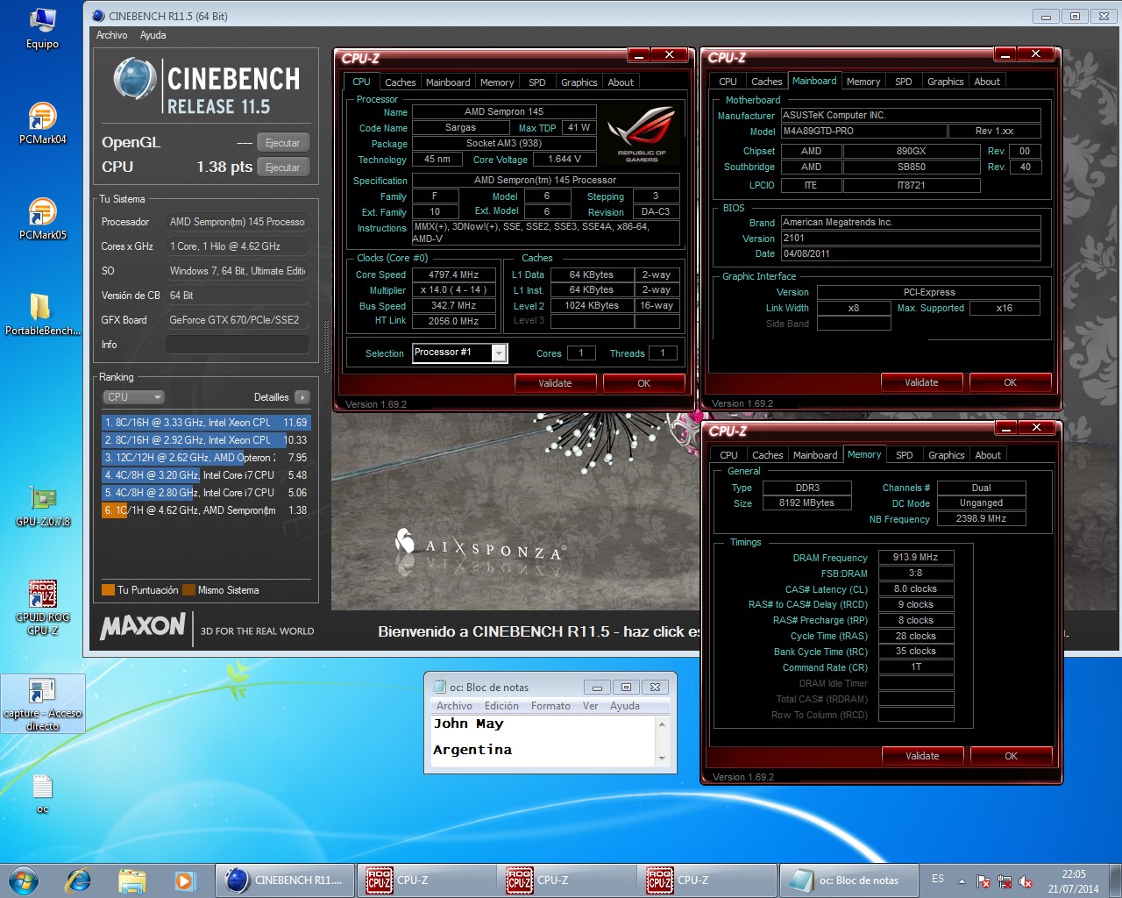Switch to the third CPU-Z taskbar button
This screenshot has width=1122, height=898.
click(x=707, y=880)
